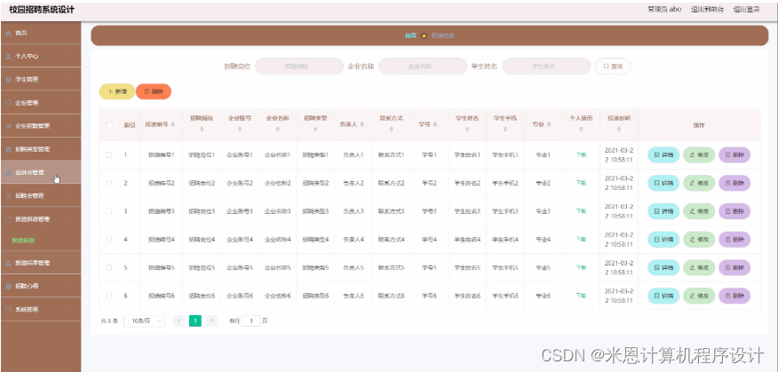Sort by the 负责人 column sort arrows
This screenshot has height=372, width=778.
click(362, 125)
